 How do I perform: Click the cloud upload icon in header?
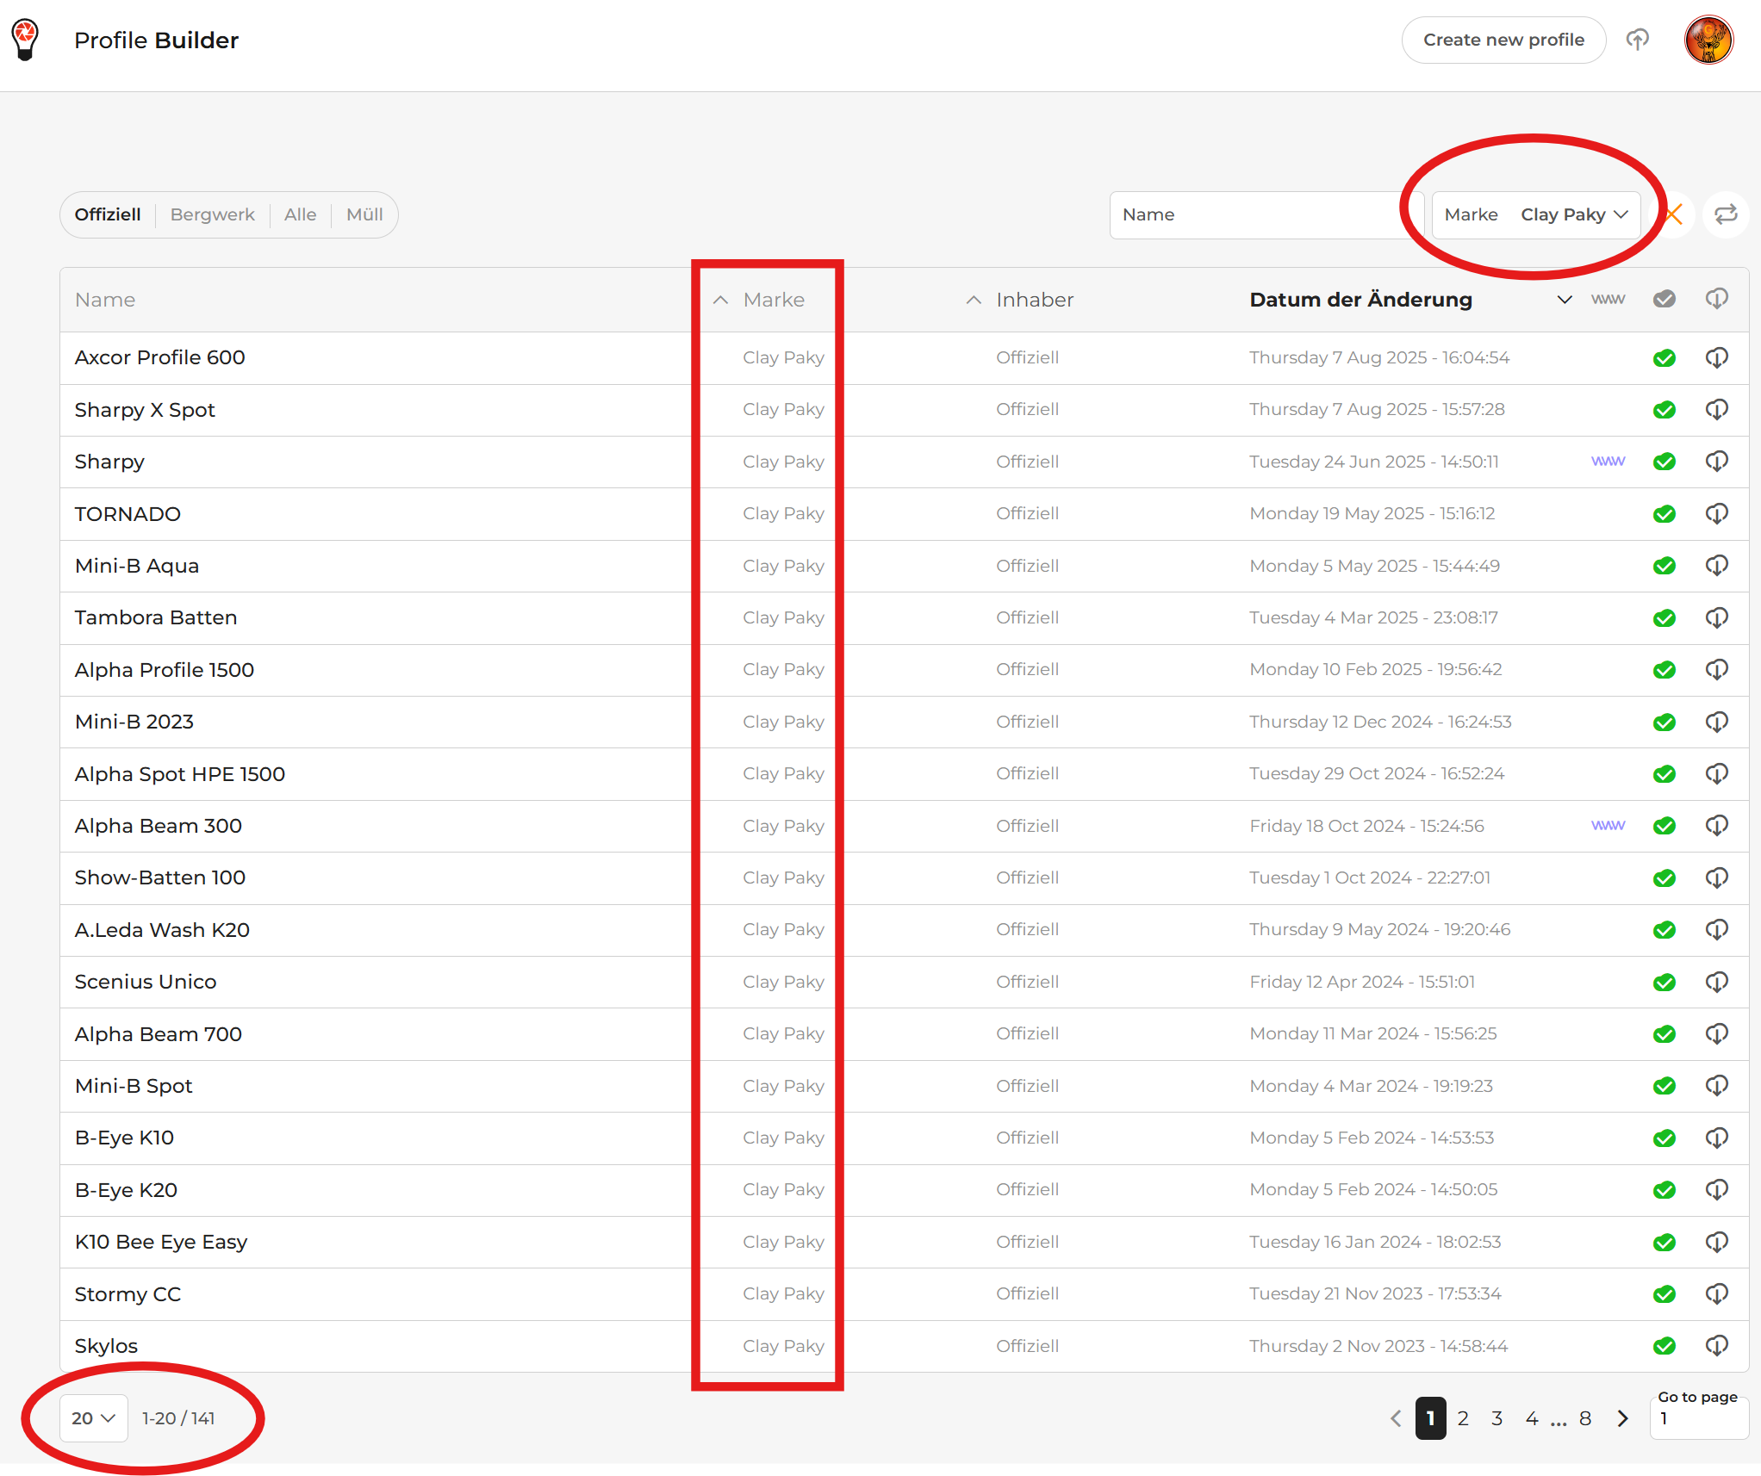point(1637,40)
